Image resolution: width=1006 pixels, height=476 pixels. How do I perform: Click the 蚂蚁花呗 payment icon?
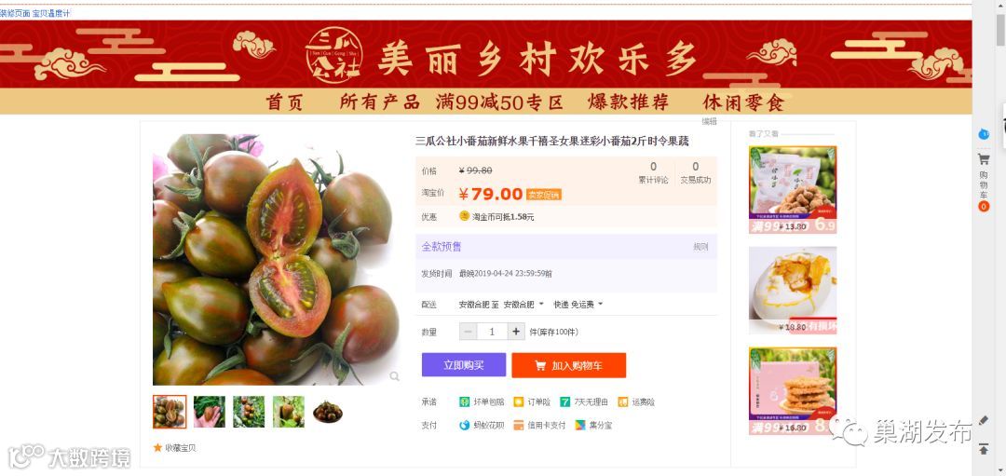coord(465,425)
